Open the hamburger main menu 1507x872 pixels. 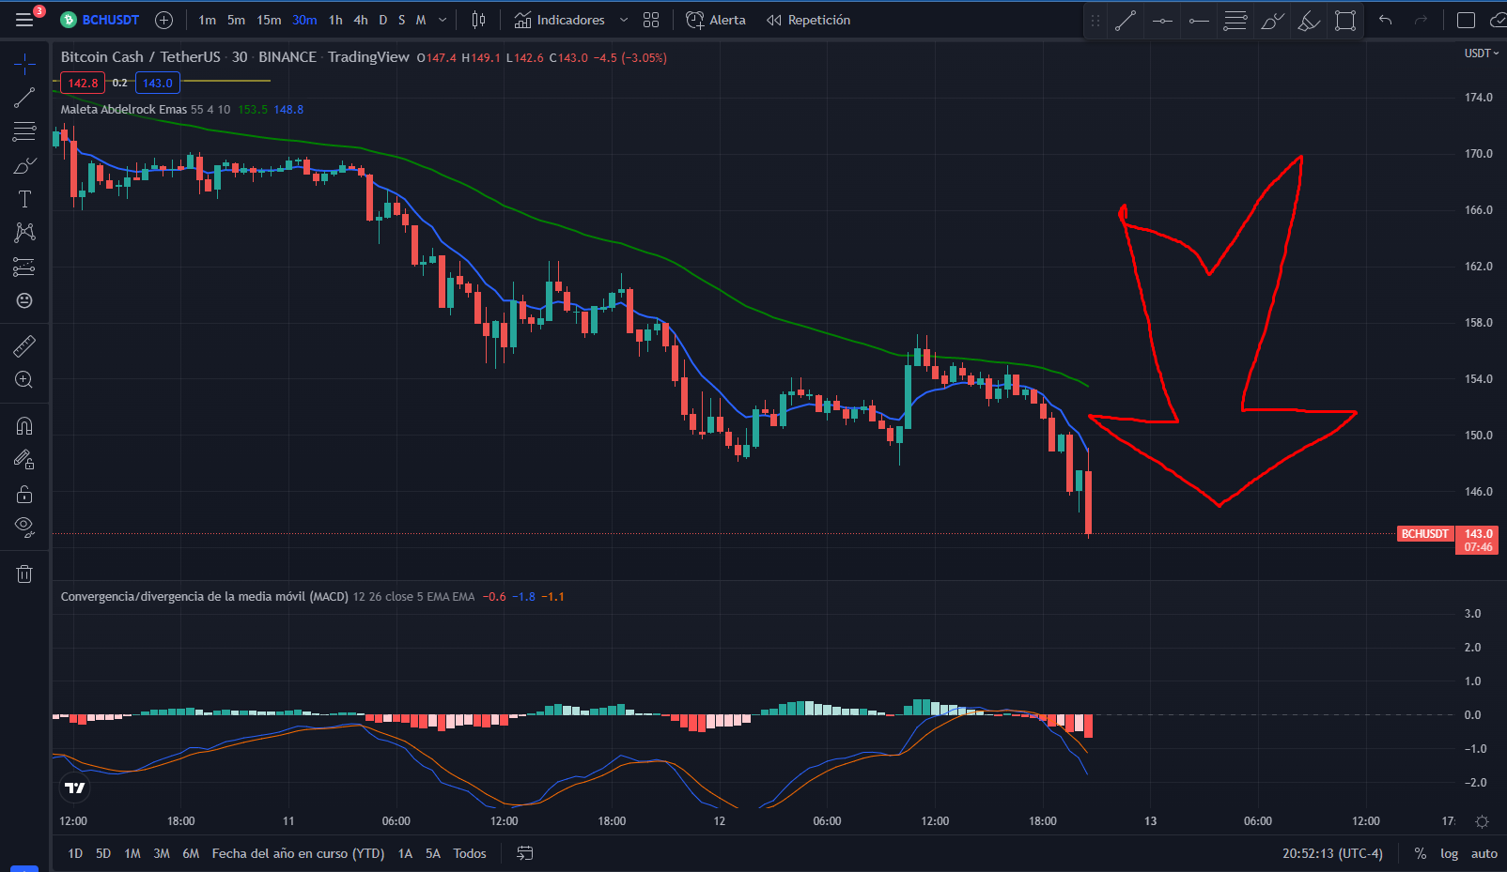coord(24,20)
